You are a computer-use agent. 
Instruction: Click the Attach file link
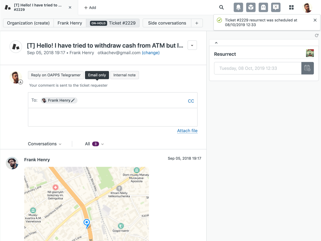(187, 131)
